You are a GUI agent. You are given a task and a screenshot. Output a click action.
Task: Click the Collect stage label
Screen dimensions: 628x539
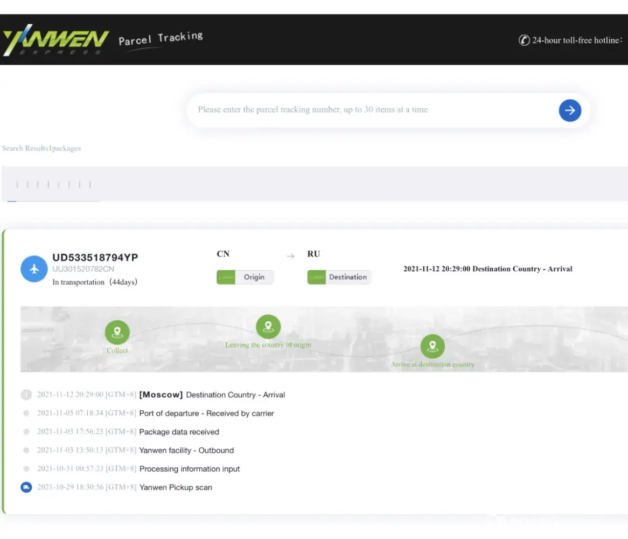tap(117, 350)
